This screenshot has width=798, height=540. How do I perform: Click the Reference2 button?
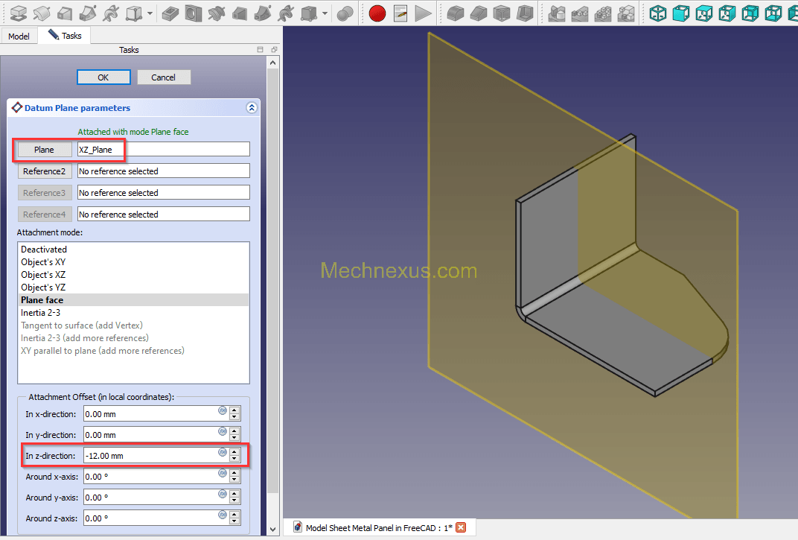[44, 171]
